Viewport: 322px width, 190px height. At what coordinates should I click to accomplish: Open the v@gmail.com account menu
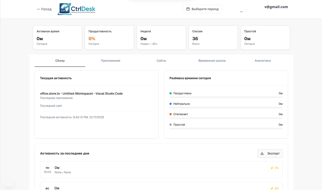click(x=276, y=7)
